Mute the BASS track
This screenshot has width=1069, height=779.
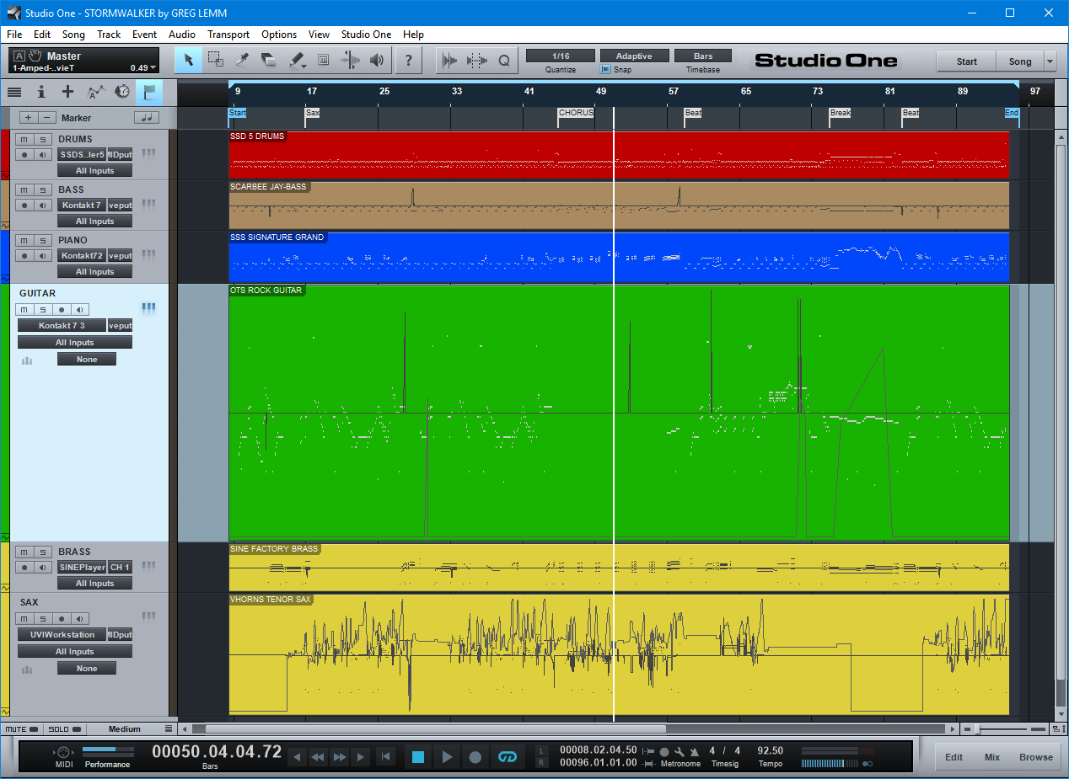pyautogui.click(x=24, y=189)
